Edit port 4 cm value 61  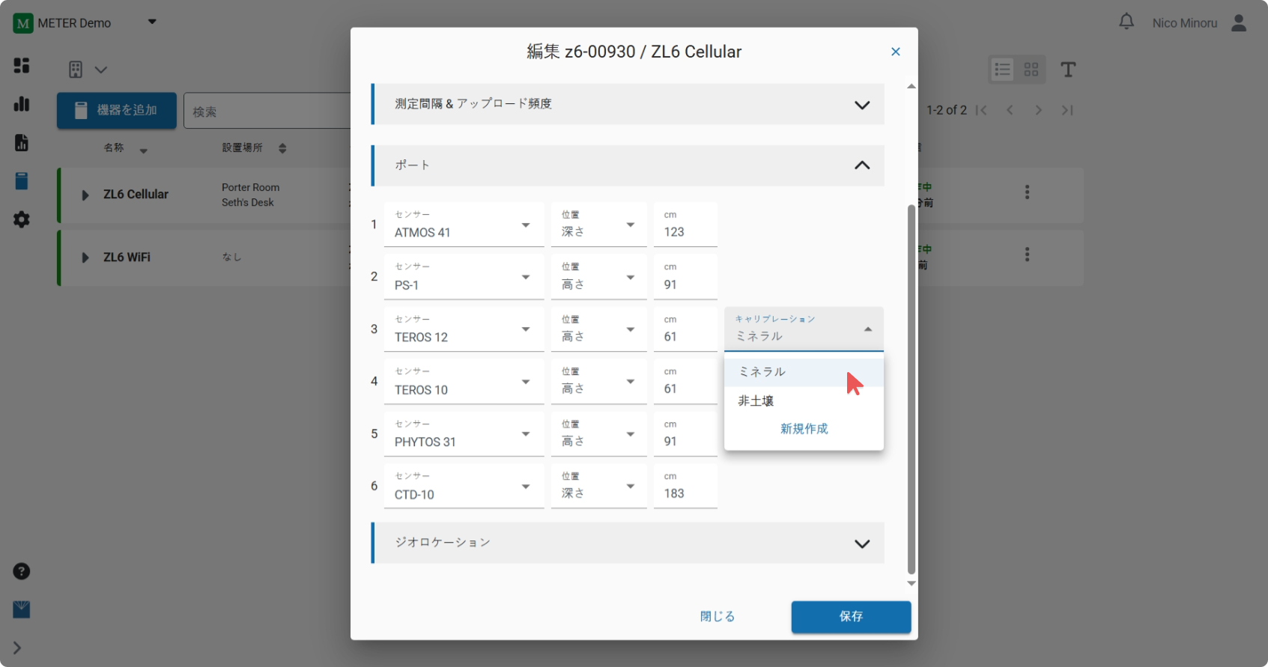[685, 382]
